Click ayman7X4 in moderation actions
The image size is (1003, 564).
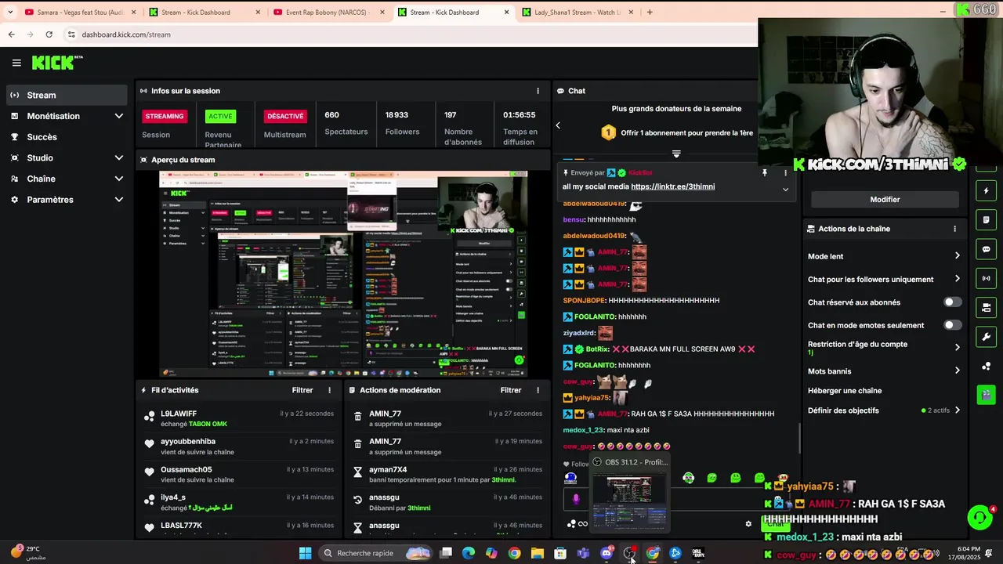[388, 469]
